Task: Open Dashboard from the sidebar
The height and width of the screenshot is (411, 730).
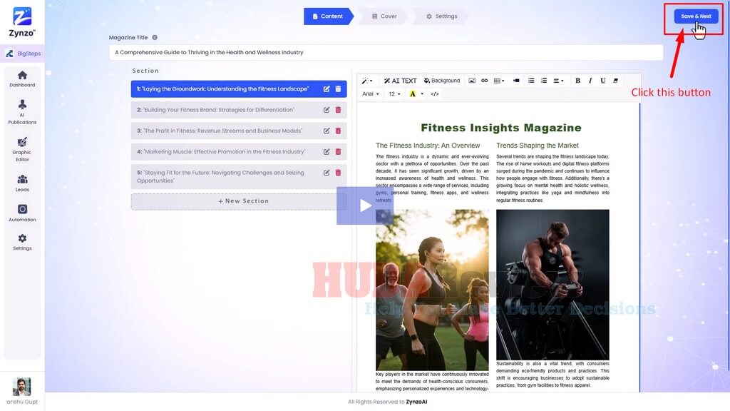Action: click(22, 78)
